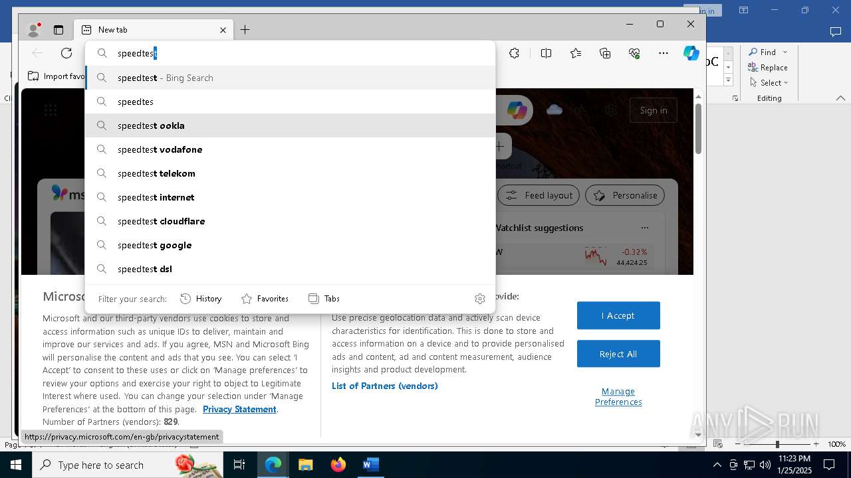
Task: Open the Collections icon
Action: (605, 53)
